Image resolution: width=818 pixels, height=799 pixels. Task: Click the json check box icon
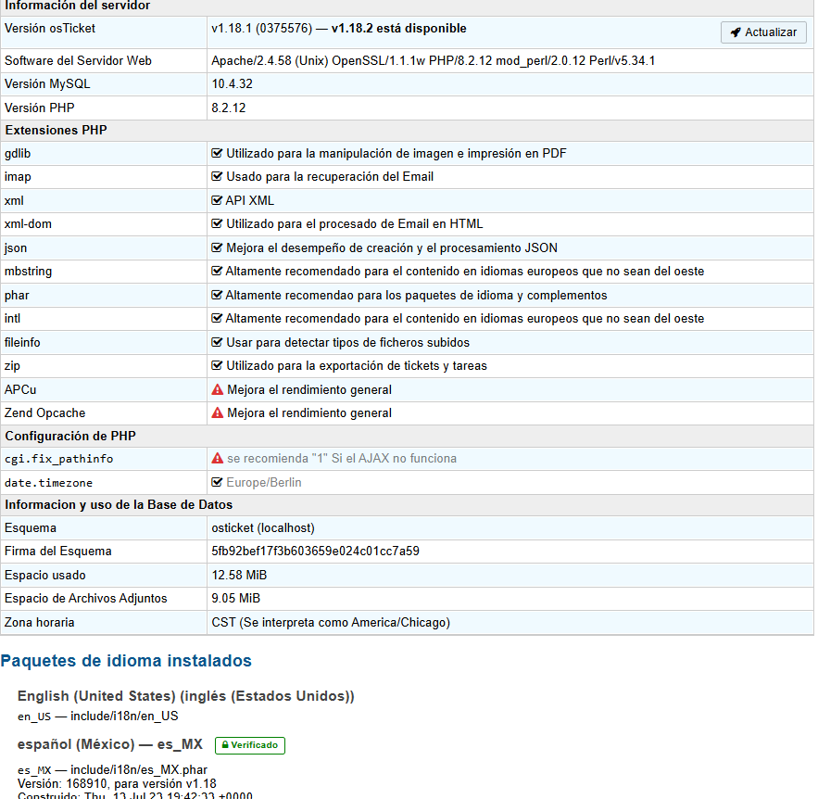pos(218,248)
